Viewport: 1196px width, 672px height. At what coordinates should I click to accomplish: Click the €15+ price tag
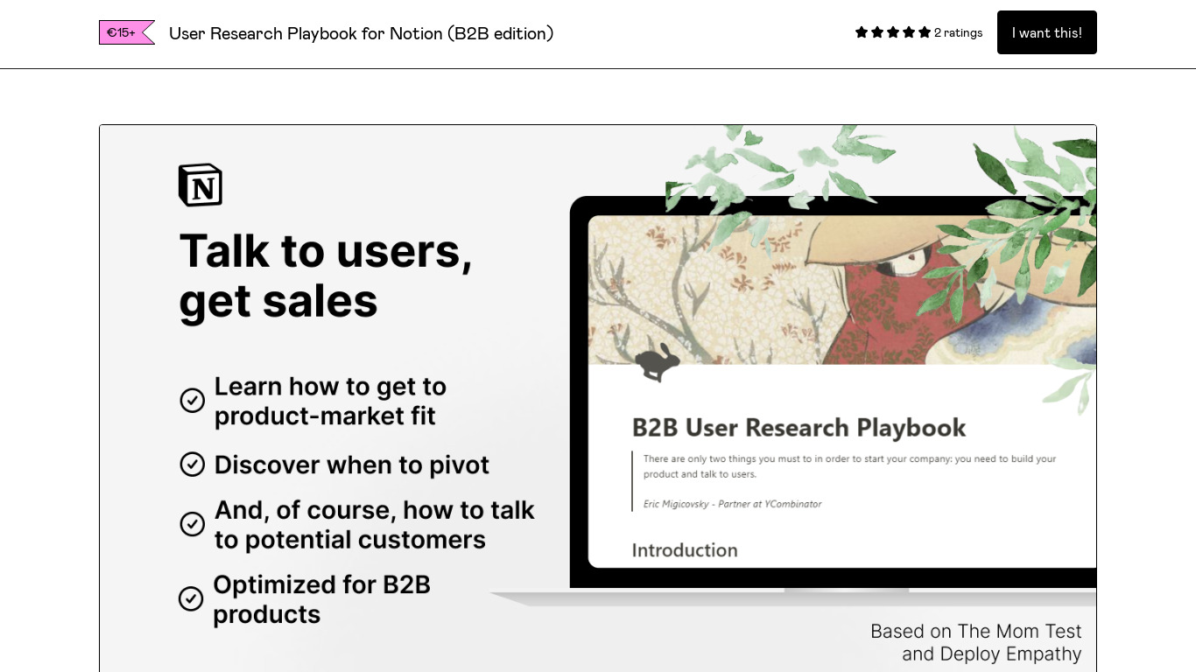pos(126,32)
